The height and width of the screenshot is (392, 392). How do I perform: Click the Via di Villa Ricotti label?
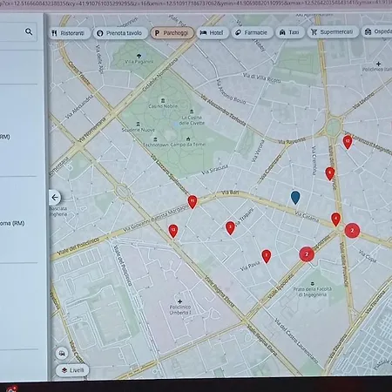262,78
